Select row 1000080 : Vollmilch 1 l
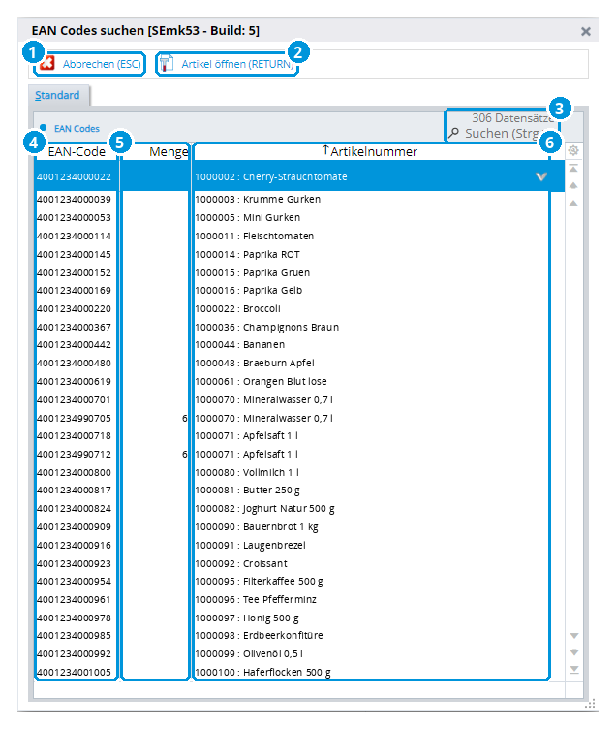616x729 pixels. tap(299, 472)
